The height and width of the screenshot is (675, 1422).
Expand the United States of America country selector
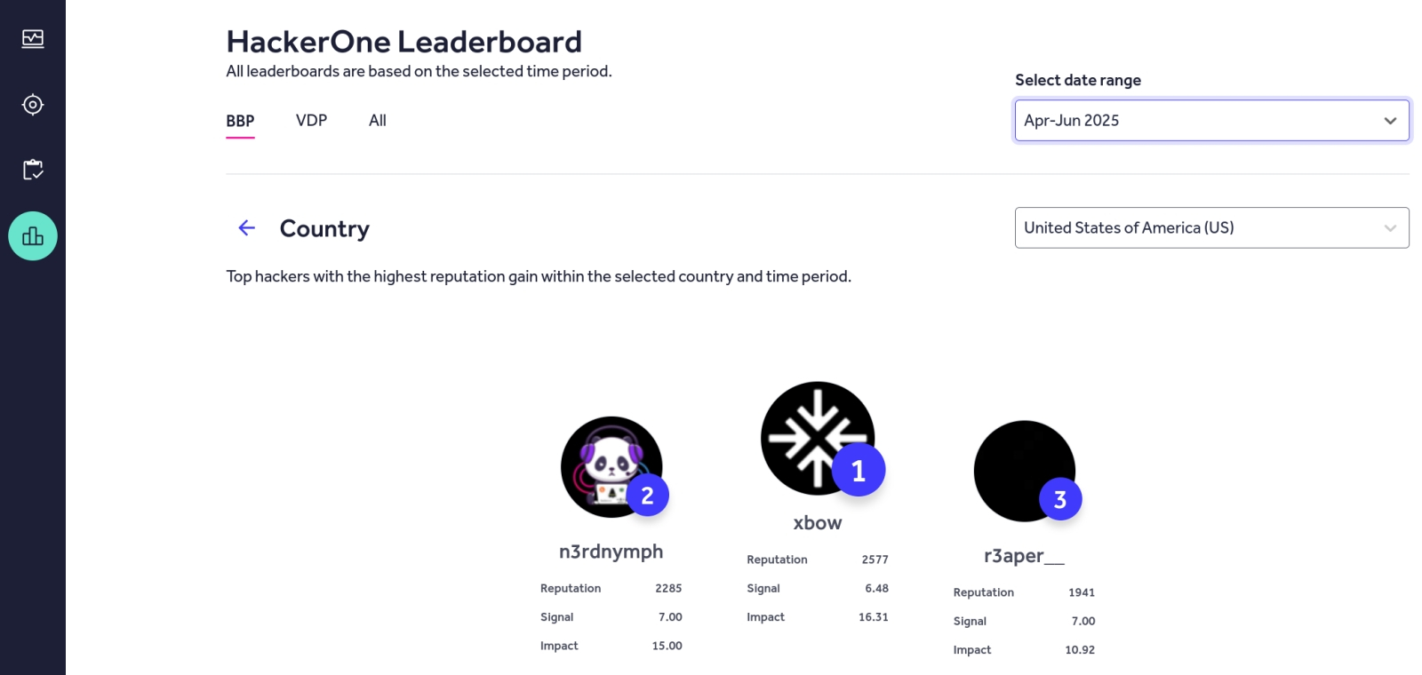(1211, 227)
